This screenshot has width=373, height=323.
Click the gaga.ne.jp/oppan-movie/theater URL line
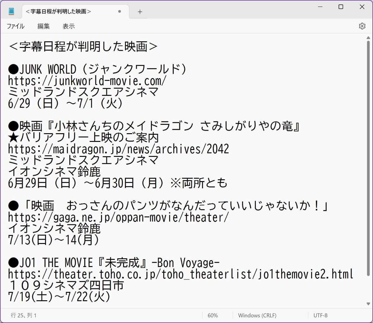pyautogui.click(x=118, y=217)
